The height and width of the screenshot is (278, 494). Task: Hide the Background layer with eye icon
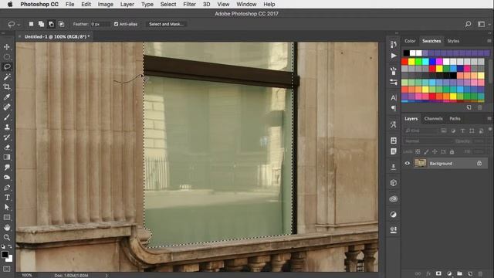click(x=408, y=163)
